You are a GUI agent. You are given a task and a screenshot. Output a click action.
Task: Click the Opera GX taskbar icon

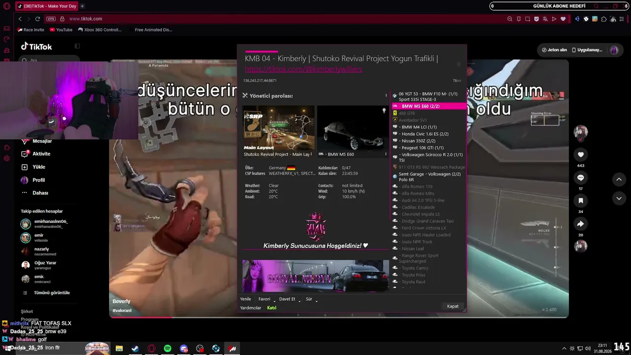(151, 349)
